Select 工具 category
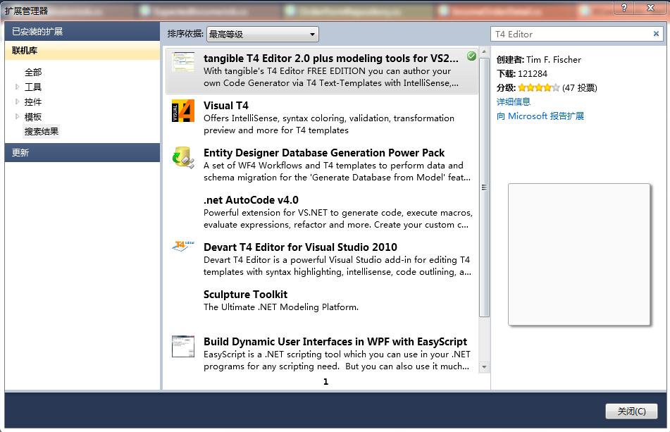The image size is (670, 432). tap(33, 87)
